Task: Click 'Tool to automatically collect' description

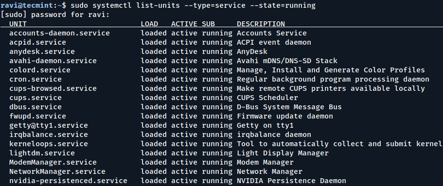Action: click(301, 144)
